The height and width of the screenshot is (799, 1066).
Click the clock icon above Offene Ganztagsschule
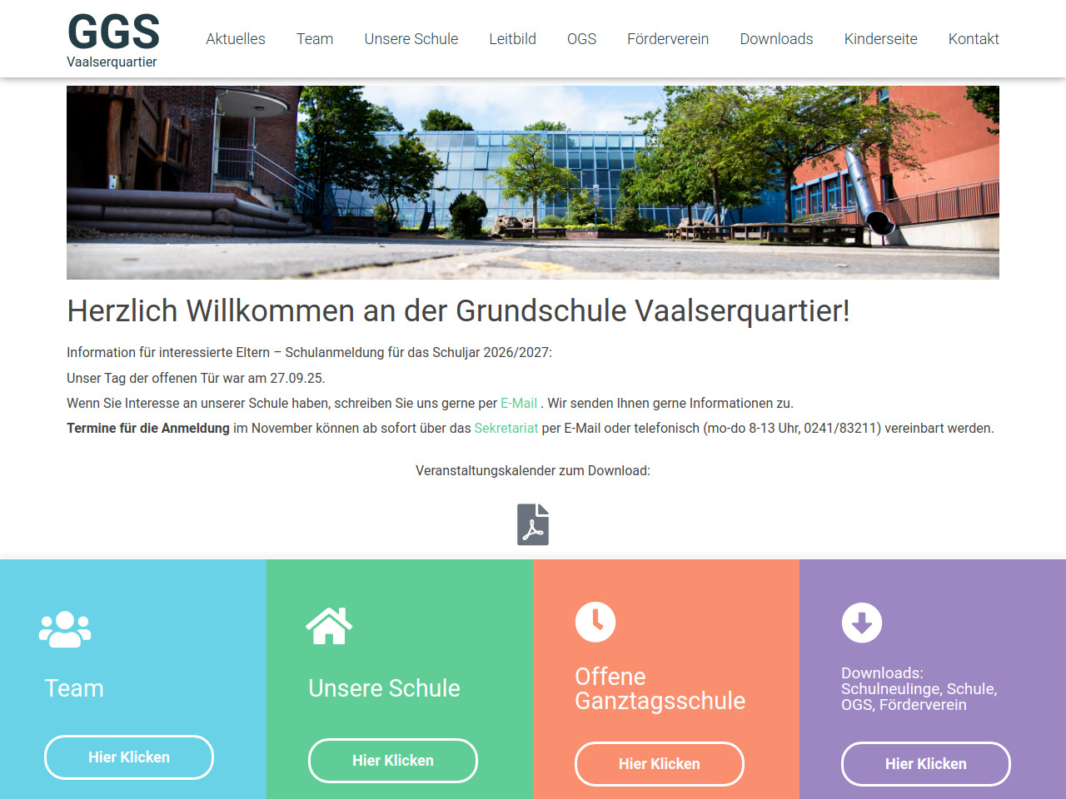click(x=595, y=622)
